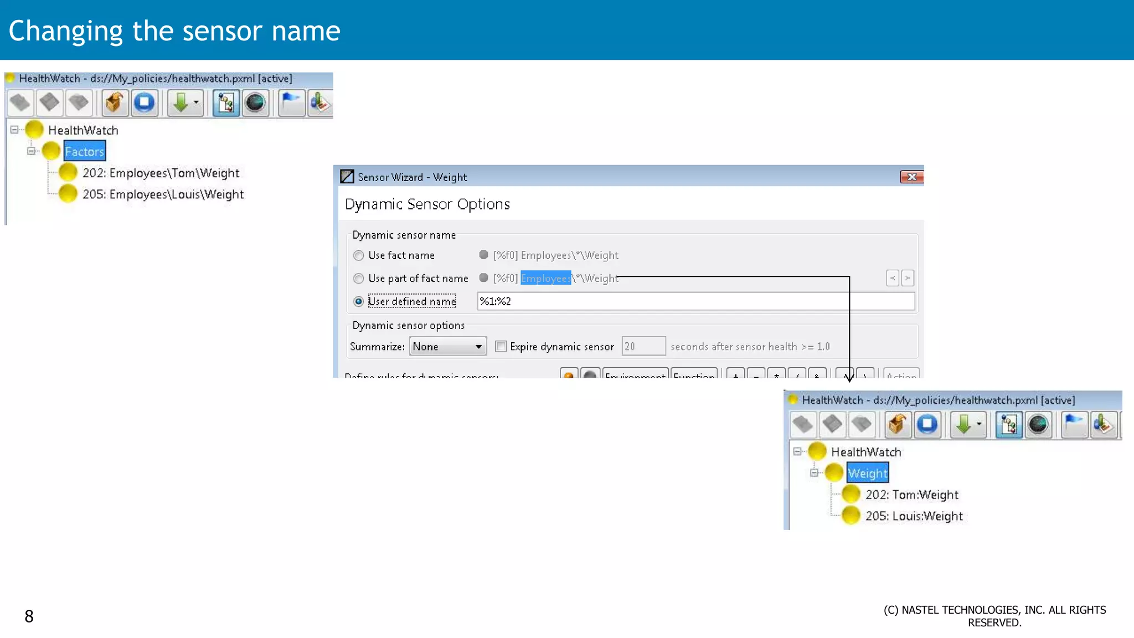Open the Summarize dropdown set to None
The height and width of the screenshot is (638, 1134).
coord(447,347)
